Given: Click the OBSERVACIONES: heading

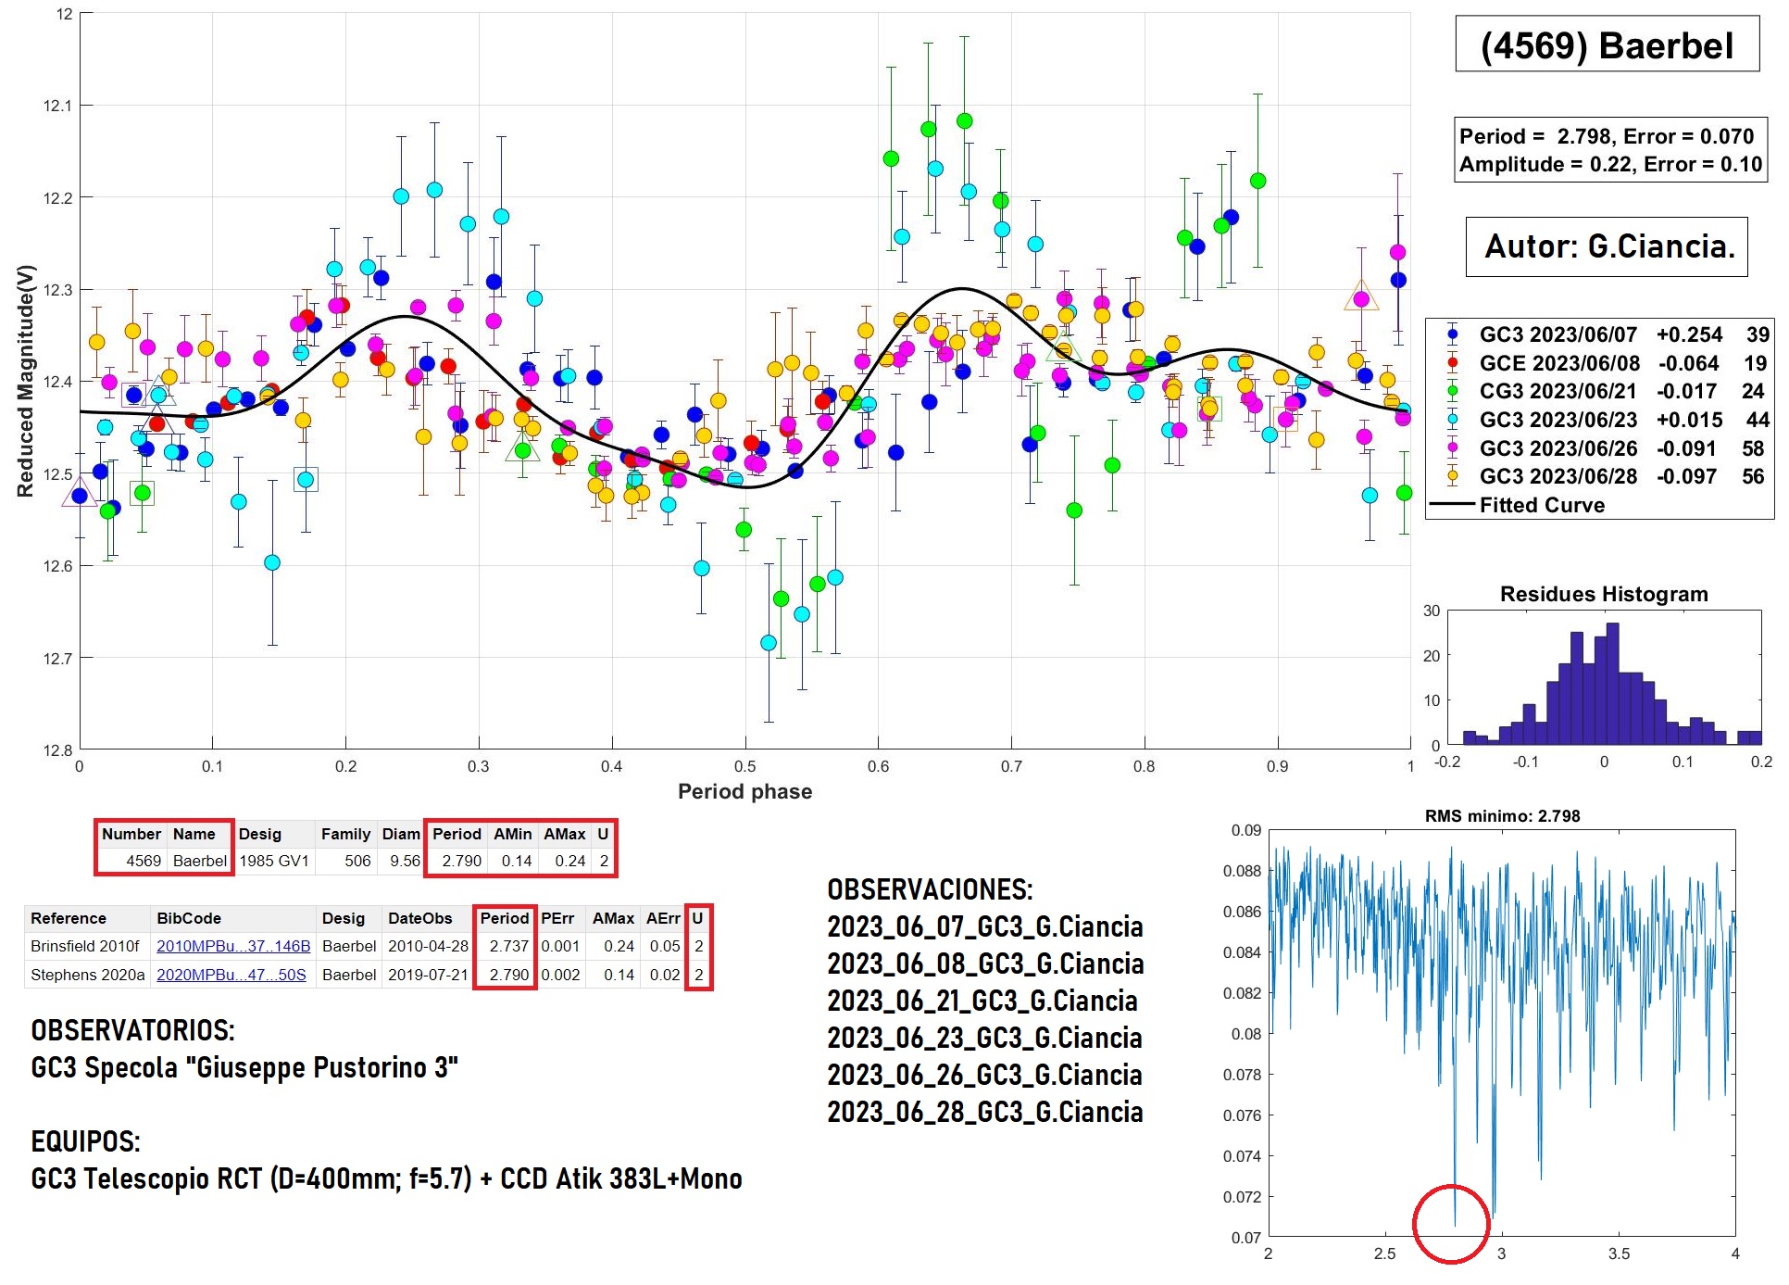Looking at the screenshot, I should pyautogui.click(x=930, y=889).
